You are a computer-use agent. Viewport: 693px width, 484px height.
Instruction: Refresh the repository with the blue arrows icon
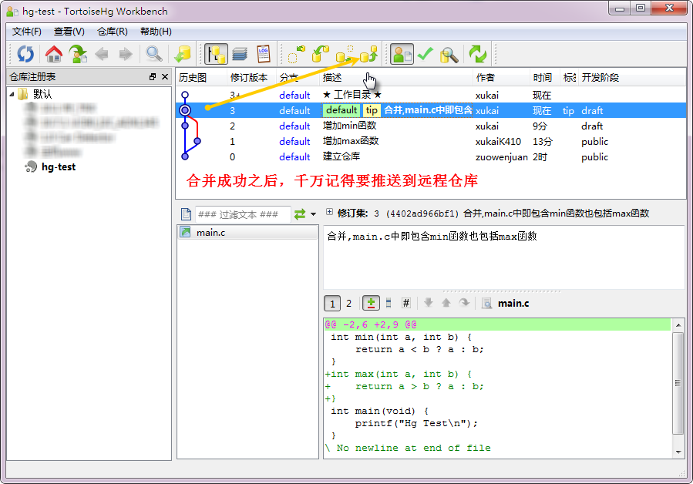click(25, 54)
